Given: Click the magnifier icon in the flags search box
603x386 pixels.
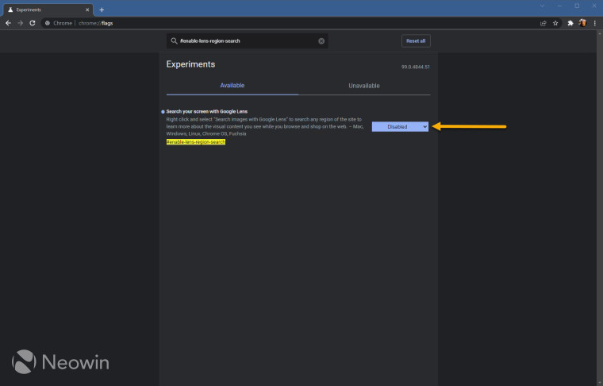Looking at the screenshot, I should coord(174,41).
